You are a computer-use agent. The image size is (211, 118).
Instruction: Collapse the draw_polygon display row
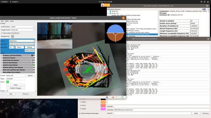click(1, 72)
